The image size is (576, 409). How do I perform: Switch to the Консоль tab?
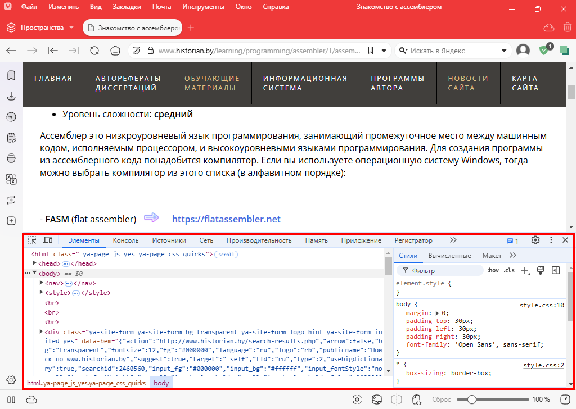125,240
